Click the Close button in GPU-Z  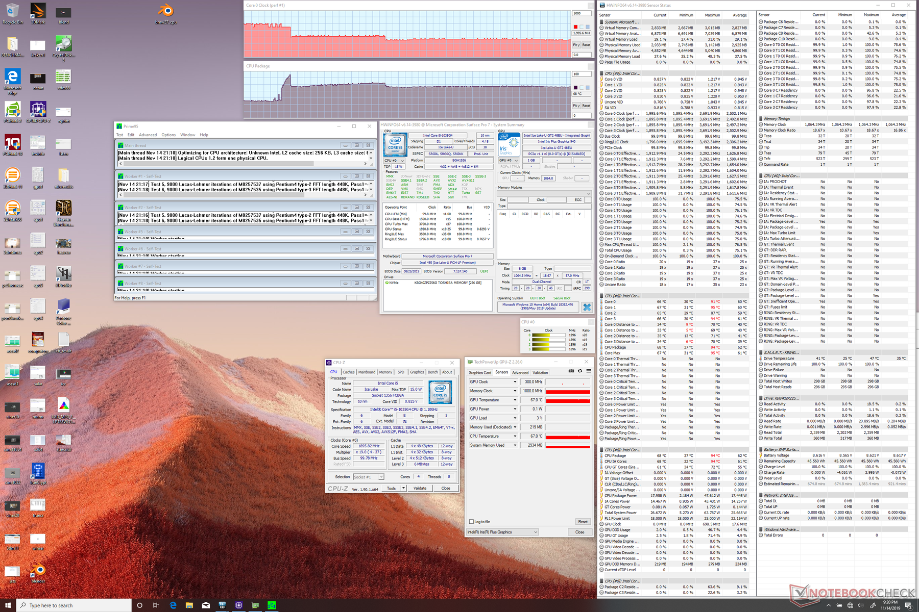(579, 532)
